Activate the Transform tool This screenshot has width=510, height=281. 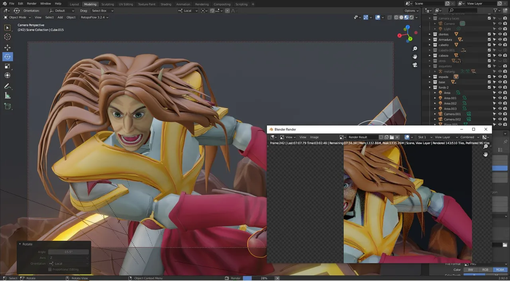pyautogui.click(x=8, y=75)
